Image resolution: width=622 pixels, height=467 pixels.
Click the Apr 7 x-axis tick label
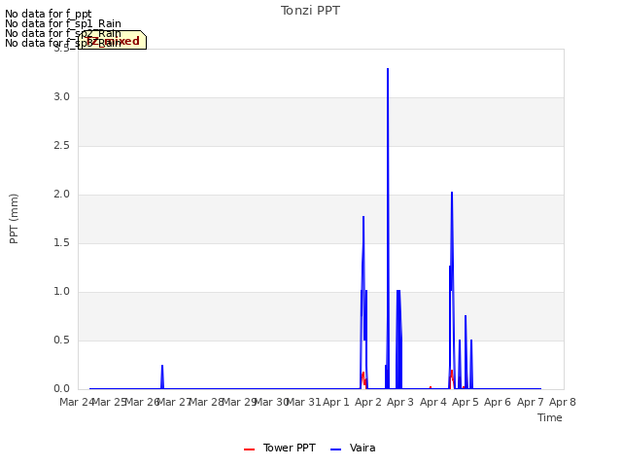[530, 402]
